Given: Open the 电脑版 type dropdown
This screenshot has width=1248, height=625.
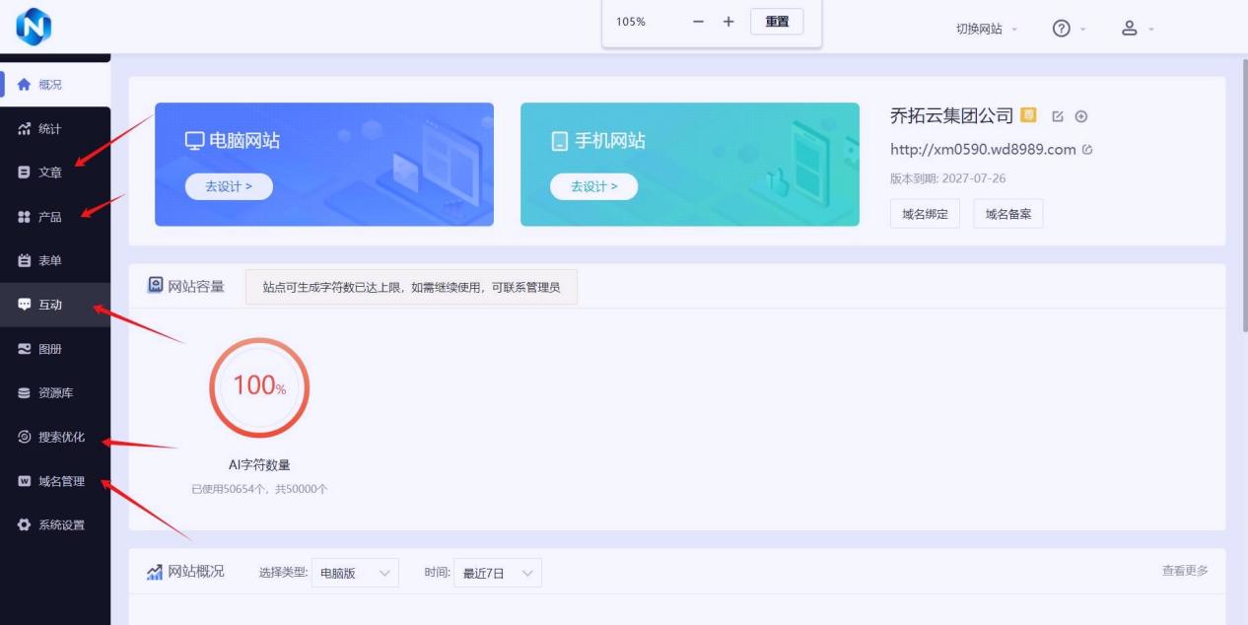Looking at the screenshot, I should 354,573.
